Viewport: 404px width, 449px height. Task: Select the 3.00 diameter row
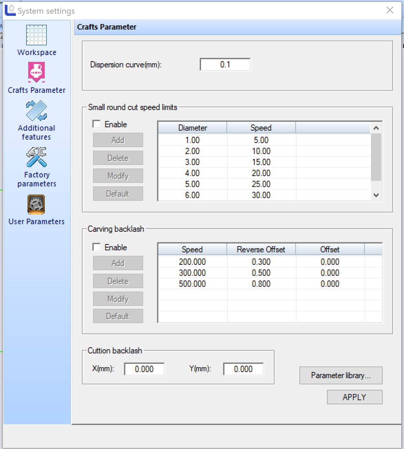tap(192, 162)
